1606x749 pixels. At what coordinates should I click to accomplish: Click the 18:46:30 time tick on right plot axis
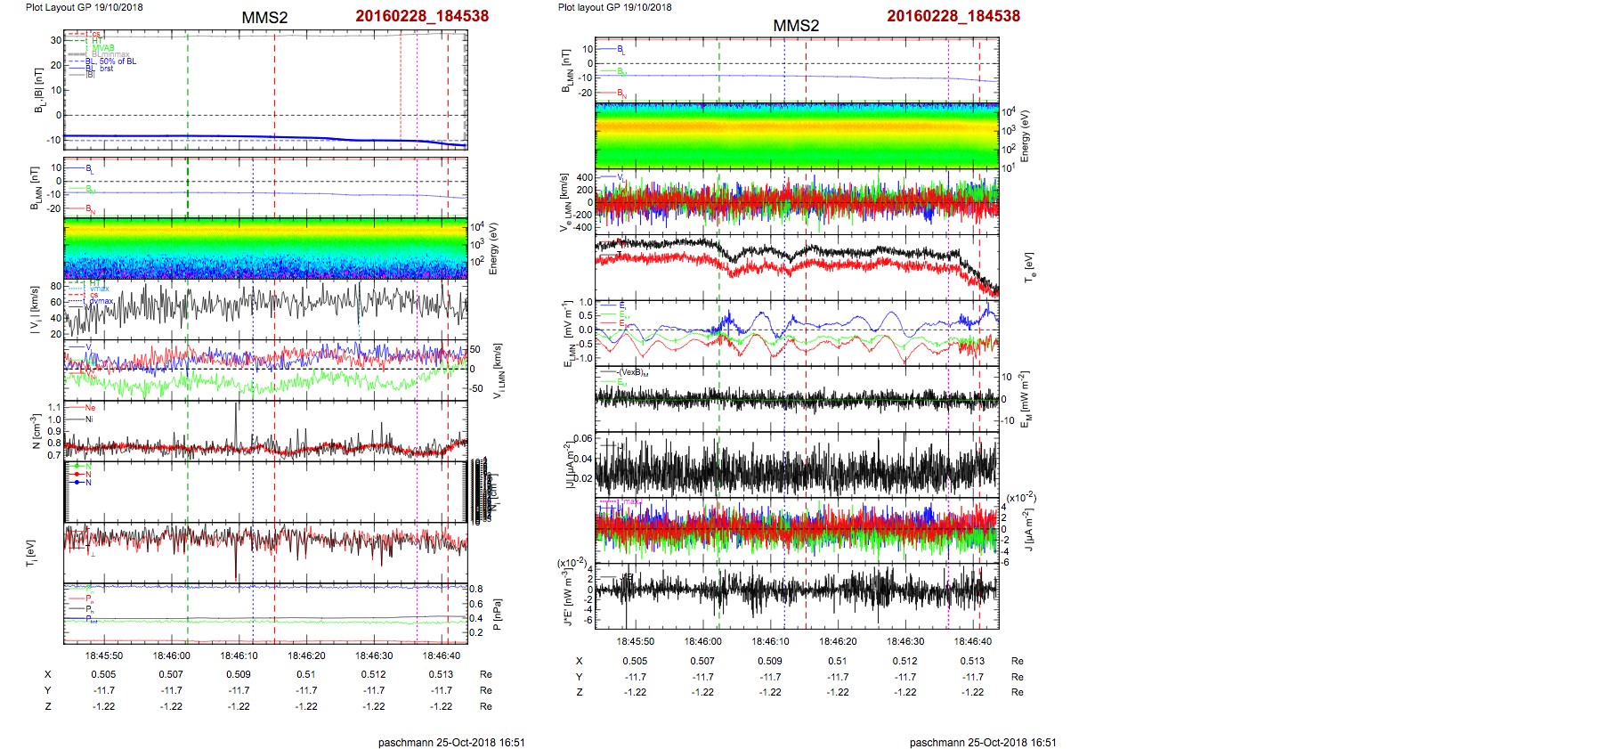pyautogui.click(x=905, y=641)
